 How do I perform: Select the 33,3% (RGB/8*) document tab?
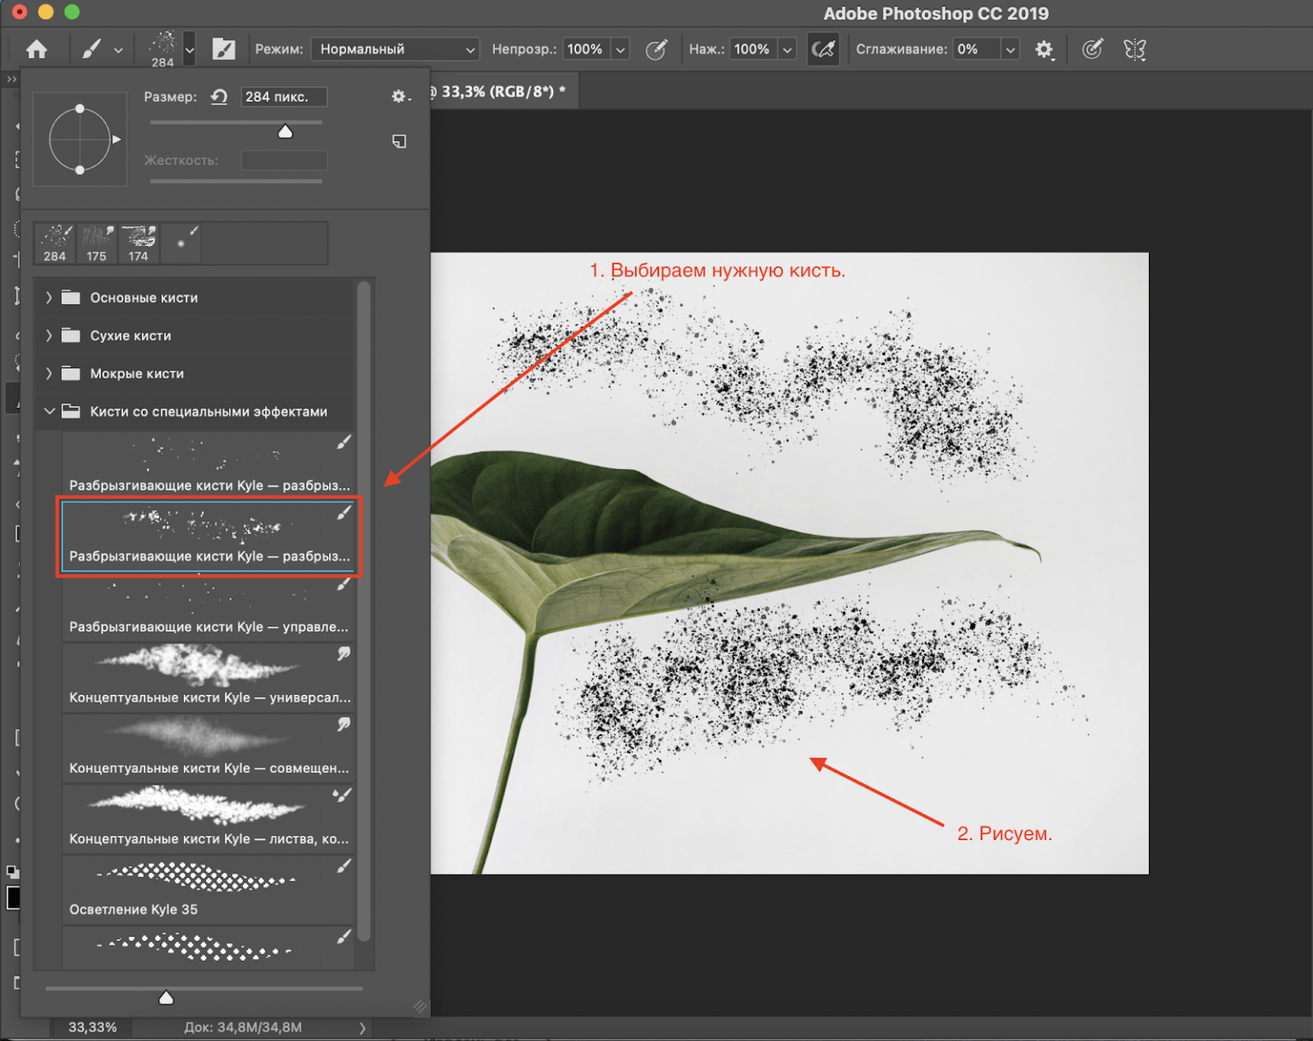[500, 91]
